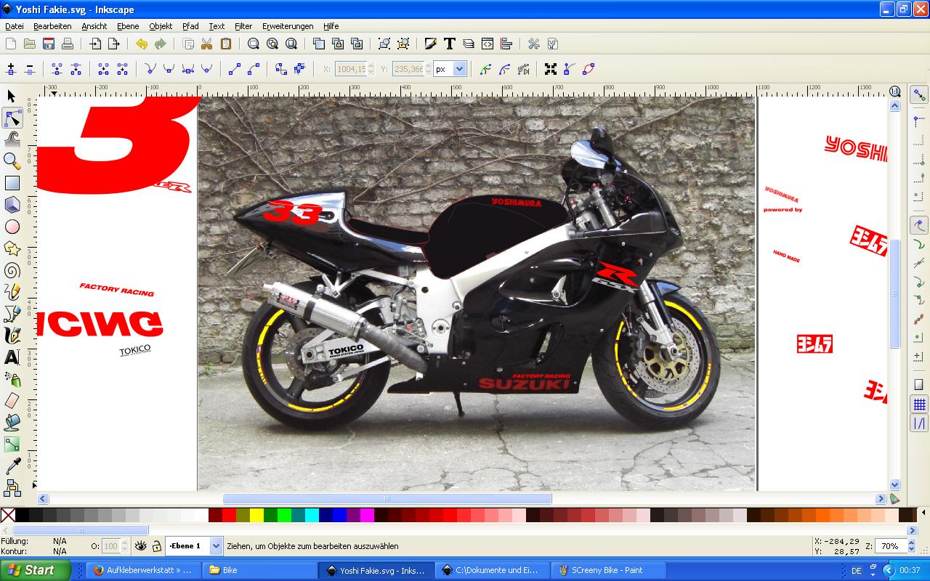This screenshot has height=581, width=930.
Task: Select the Star polygon tool
Action: [12, 248]
